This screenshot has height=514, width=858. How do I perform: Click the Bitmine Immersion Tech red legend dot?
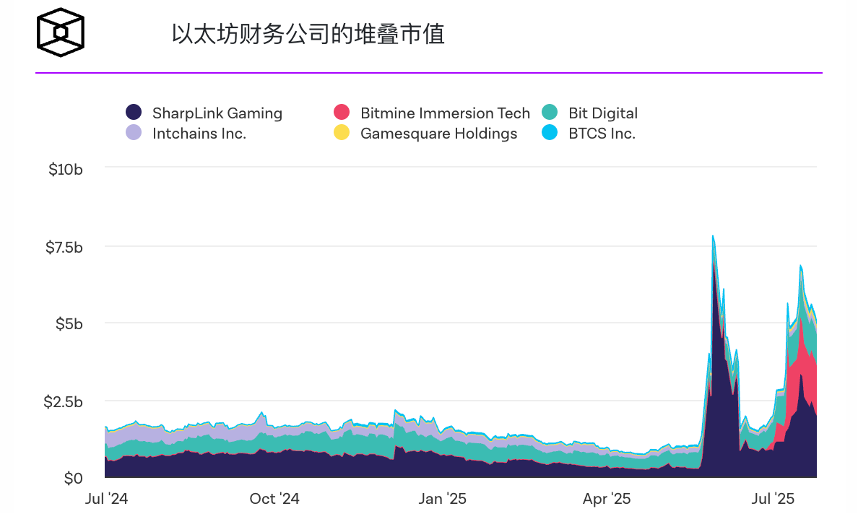pos(342,112)
